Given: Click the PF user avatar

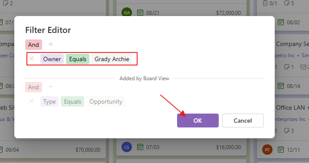Looking at the screenshot, I should click(267, 150).
